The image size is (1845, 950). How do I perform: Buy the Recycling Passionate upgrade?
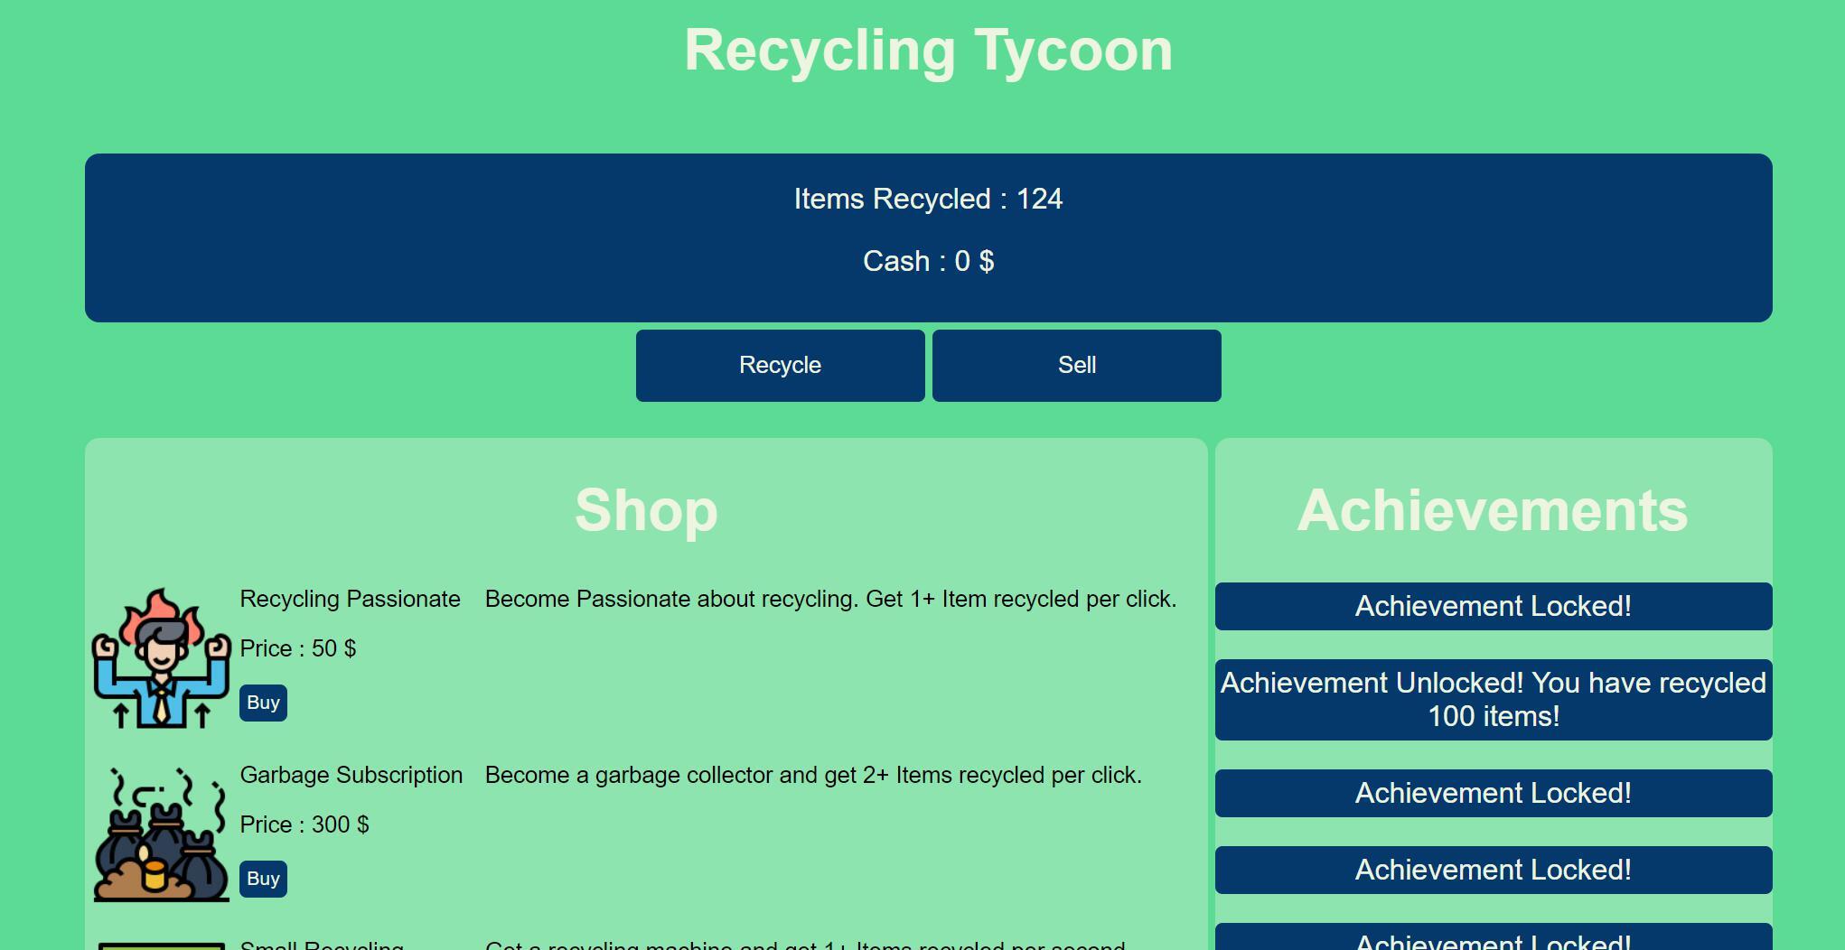coord(263,703)
